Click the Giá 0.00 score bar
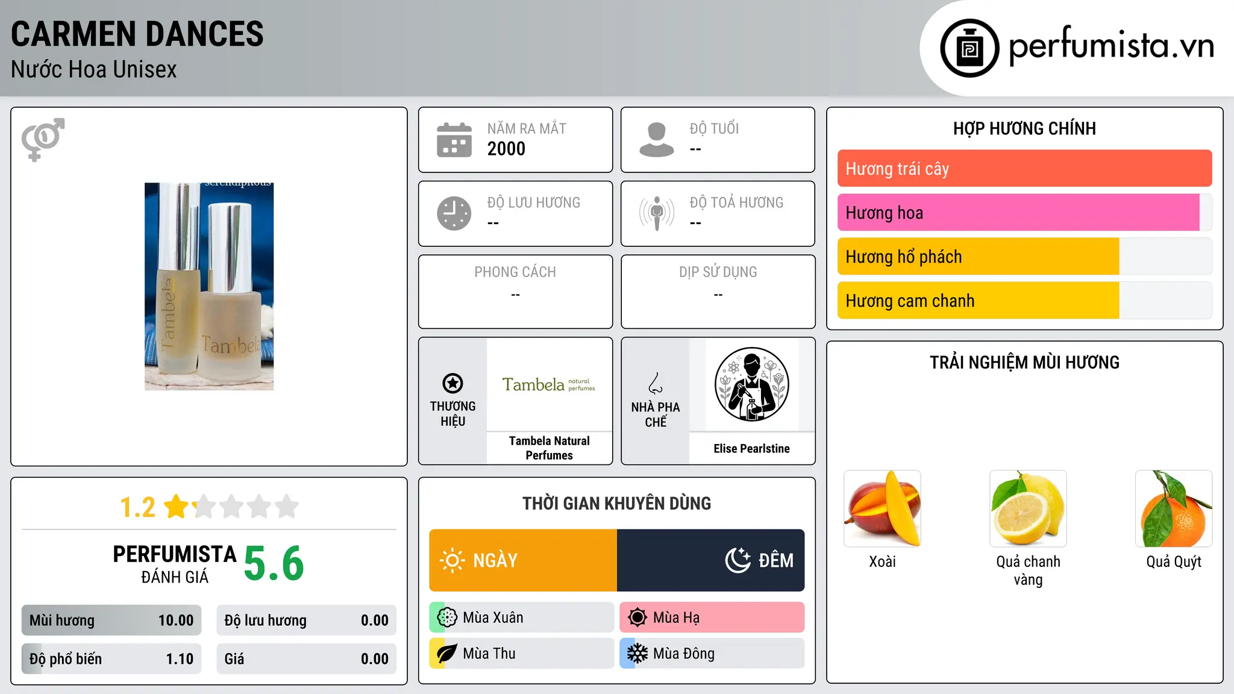This screenshot has width=1234, height=694. [x=307, y=659]
